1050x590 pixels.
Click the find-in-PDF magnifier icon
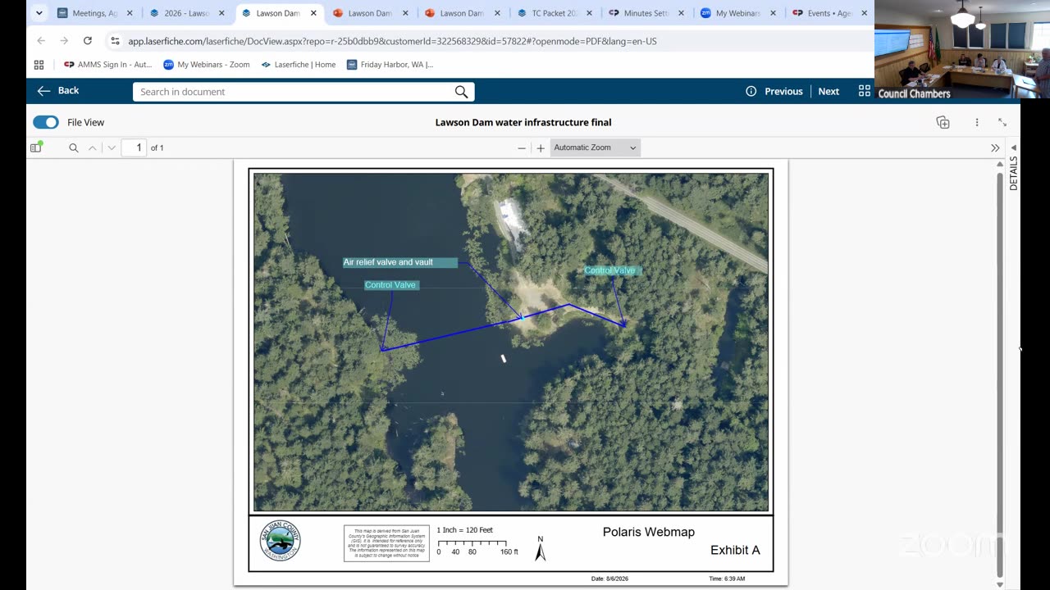coord(73,147)
